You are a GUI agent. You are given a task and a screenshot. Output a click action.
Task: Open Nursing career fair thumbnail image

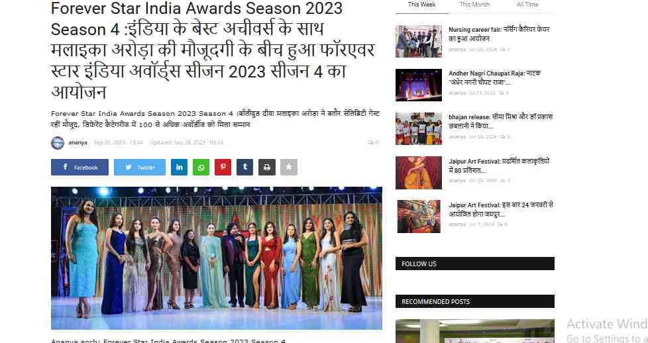click(419, 41)
